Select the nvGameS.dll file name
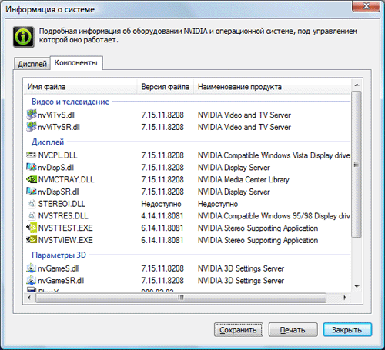 tap(59, 268)
